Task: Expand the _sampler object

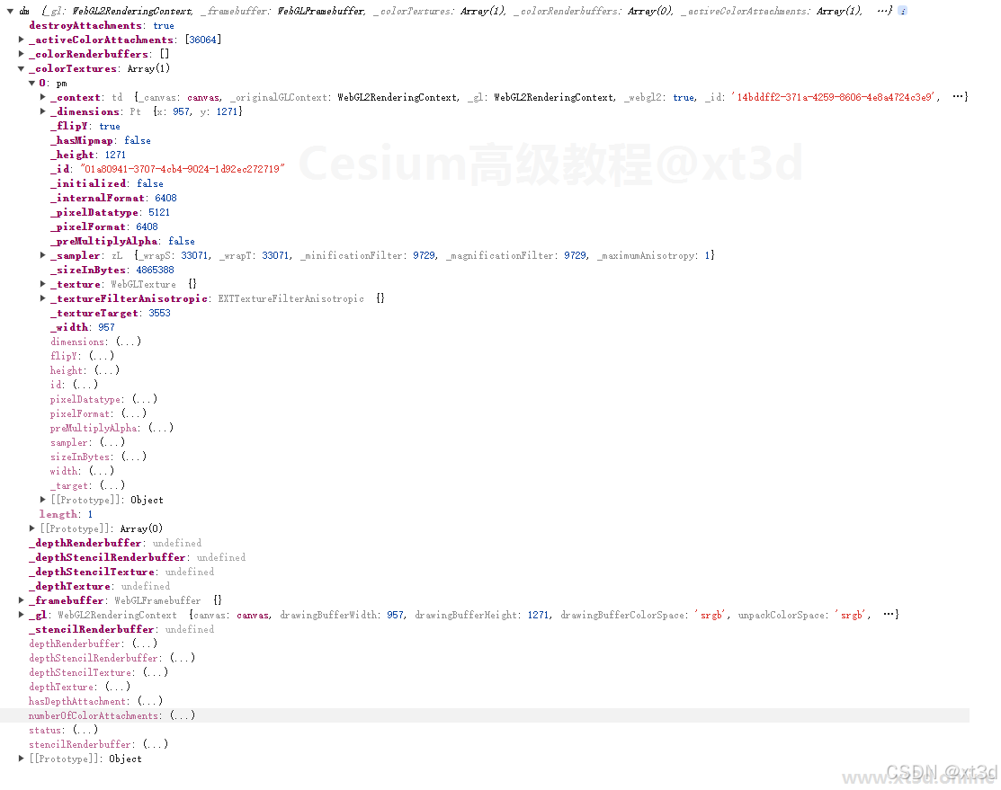Action: pos(42,255)
